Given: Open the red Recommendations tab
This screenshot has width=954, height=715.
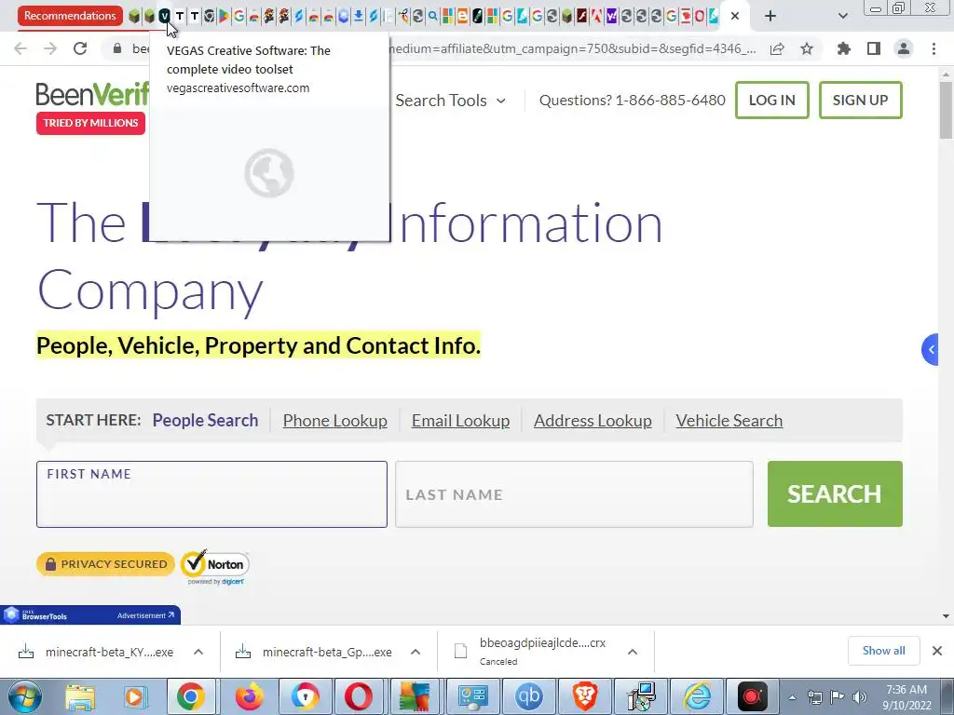Looking at the screenshot, I should click(x=70, y=16).
